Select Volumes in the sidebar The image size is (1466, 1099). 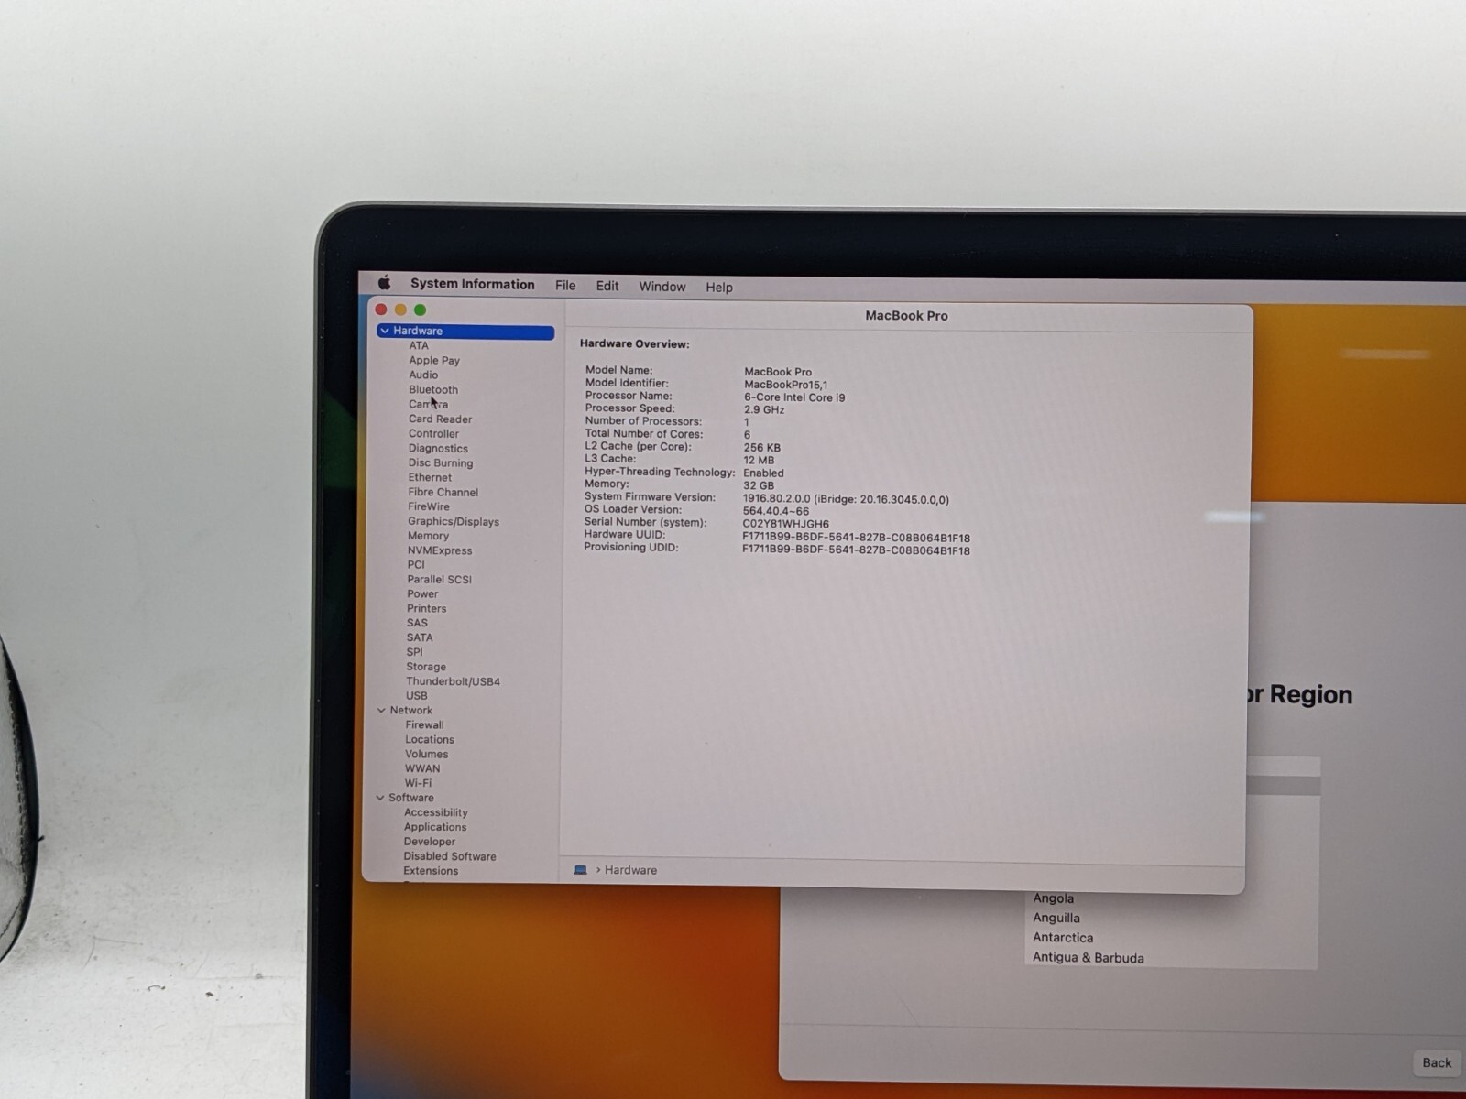coord(427,754)
